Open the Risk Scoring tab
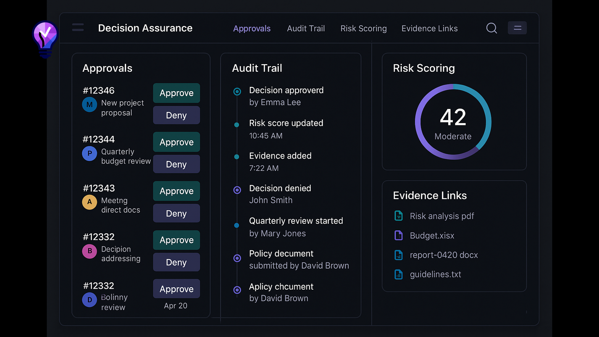This screenshot has height=337, width=599. pos(363,28)
